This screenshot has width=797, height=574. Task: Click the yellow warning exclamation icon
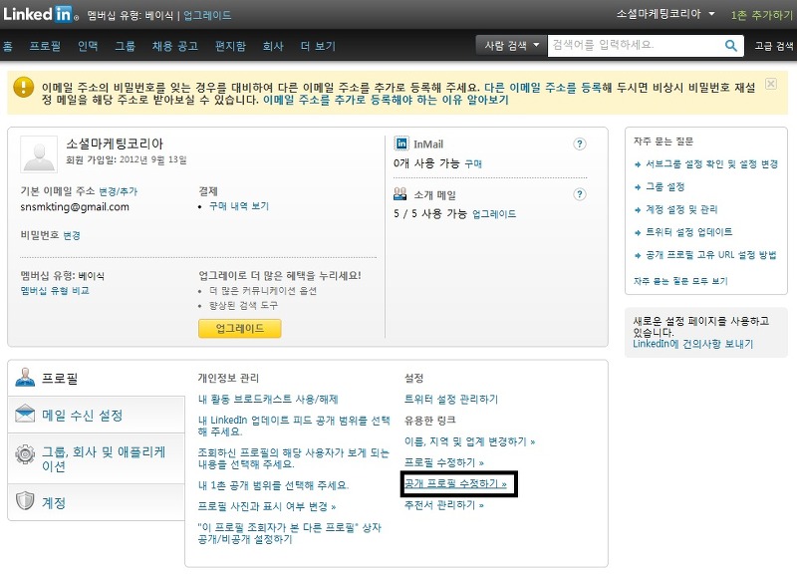(23, 87)
